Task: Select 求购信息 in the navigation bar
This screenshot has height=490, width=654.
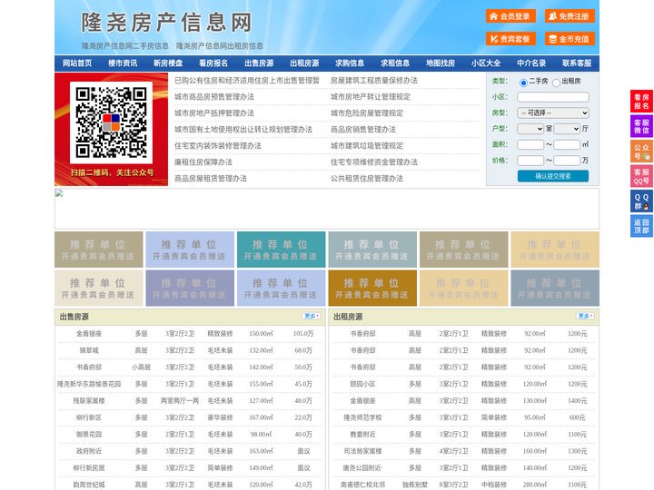Action: coord(350,64)
